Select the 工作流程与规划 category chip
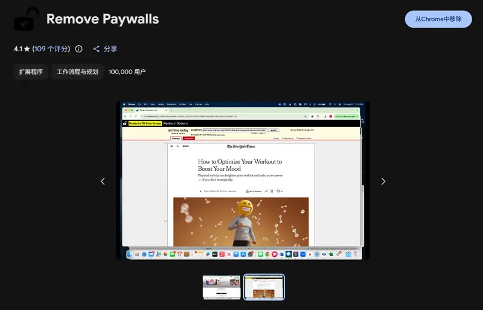Viewport: 483px width, 310px height. tap(77, 72)
